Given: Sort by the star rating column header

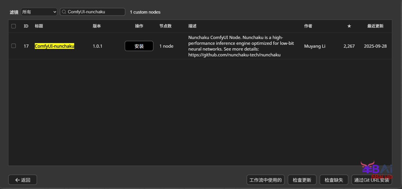Looking at the screenshot, I should (349, 26).
